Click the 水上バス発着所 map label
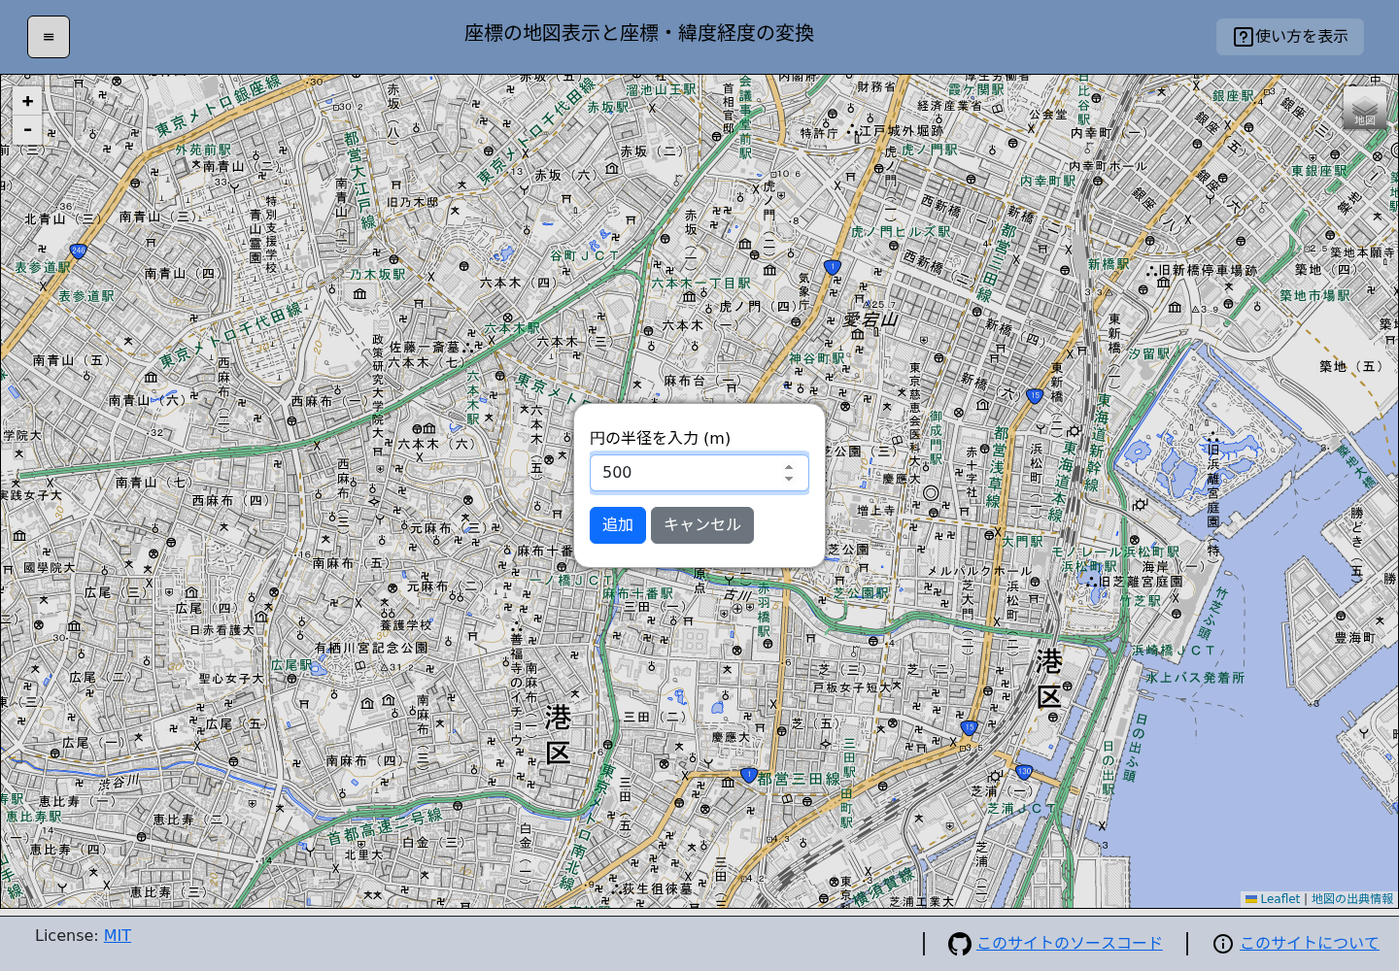The width and height of the screenshot is (1399, 971). [x=1195, y=678]
